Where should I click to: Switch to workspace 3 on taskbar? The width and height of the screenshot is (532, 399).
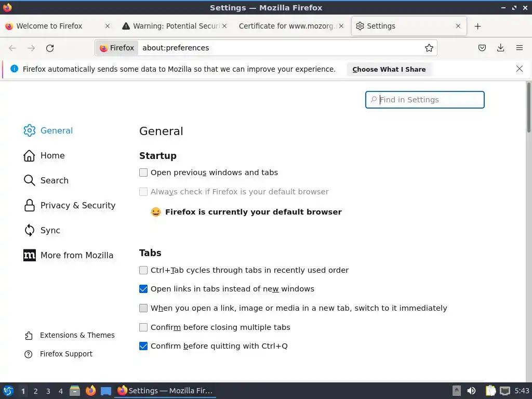pyautogui.click(x=48, y=391)
